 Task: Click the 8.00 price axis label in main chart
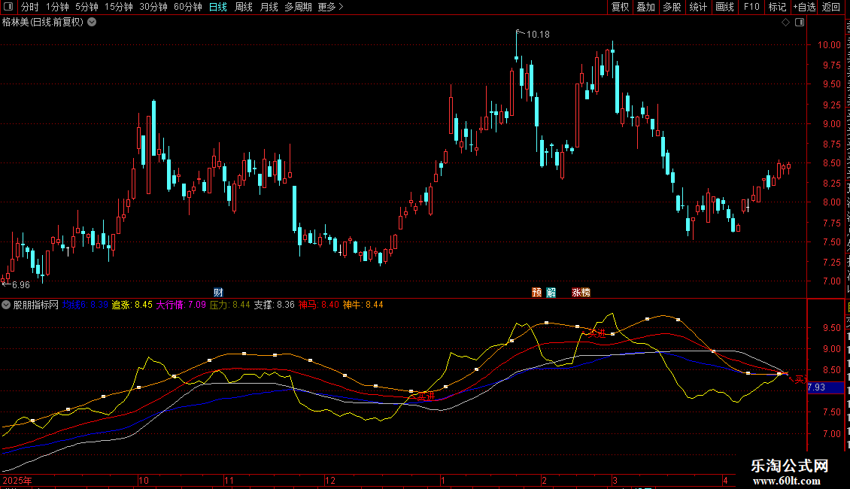[x=831, y=202]
